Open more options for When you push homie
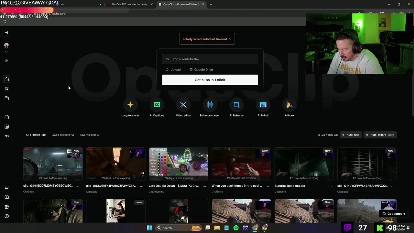This screenshot has width=414, height=233. (267, 186)
